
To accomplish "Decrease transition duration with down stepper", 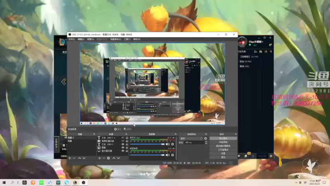I will tap(206, 143).
